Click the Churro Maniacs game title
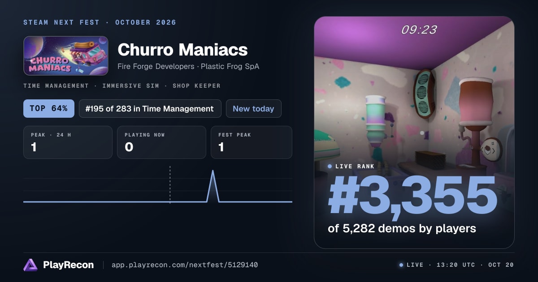 pos(182,50)
